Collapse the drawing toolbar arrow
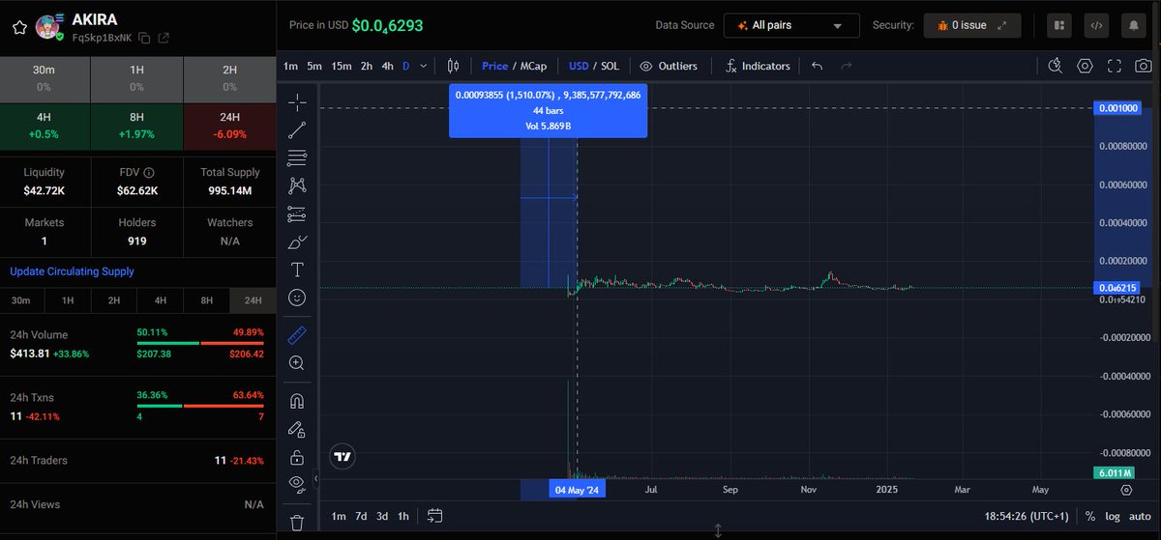Image resolution: width=1161 pixels, height=540 pixels. coord(316,478)
